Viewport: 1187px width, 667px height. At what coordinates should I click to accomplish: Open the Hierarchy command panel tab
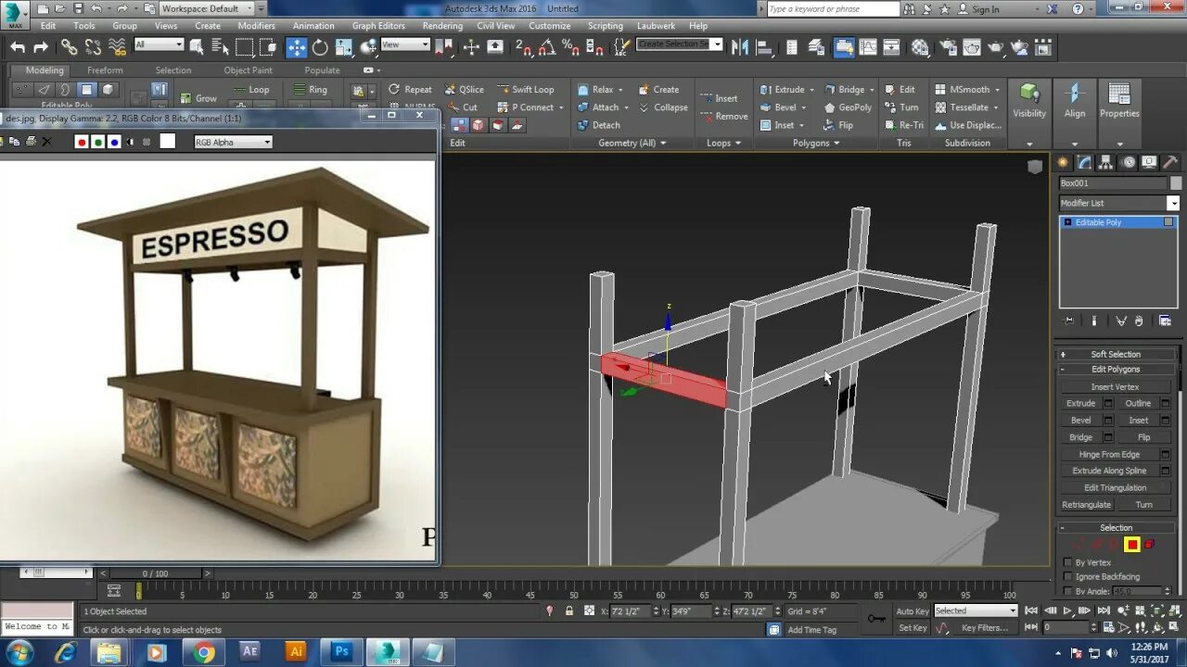(x=1105, y=162)
